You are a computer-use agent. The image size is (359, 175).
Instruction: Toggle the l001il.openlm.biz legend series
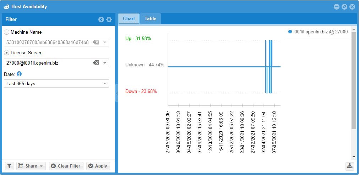coord(318,32)
